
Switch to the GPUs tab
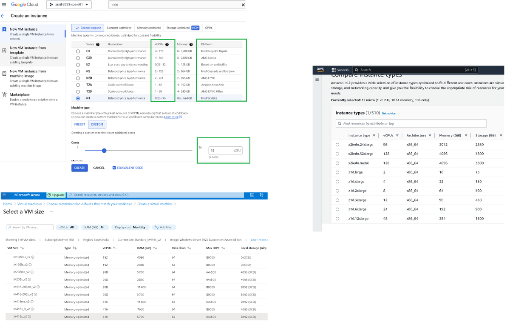click(x=209, y=28)
